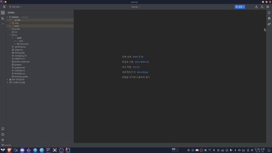Expand the .idea folder

pyautogui.click(x=10, y=23)
